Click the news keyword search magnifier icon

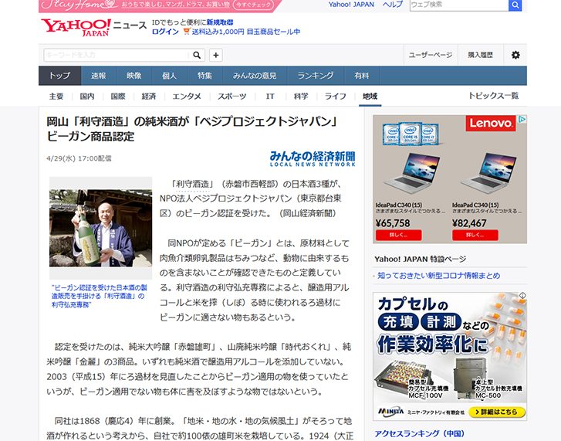[197, 55]
